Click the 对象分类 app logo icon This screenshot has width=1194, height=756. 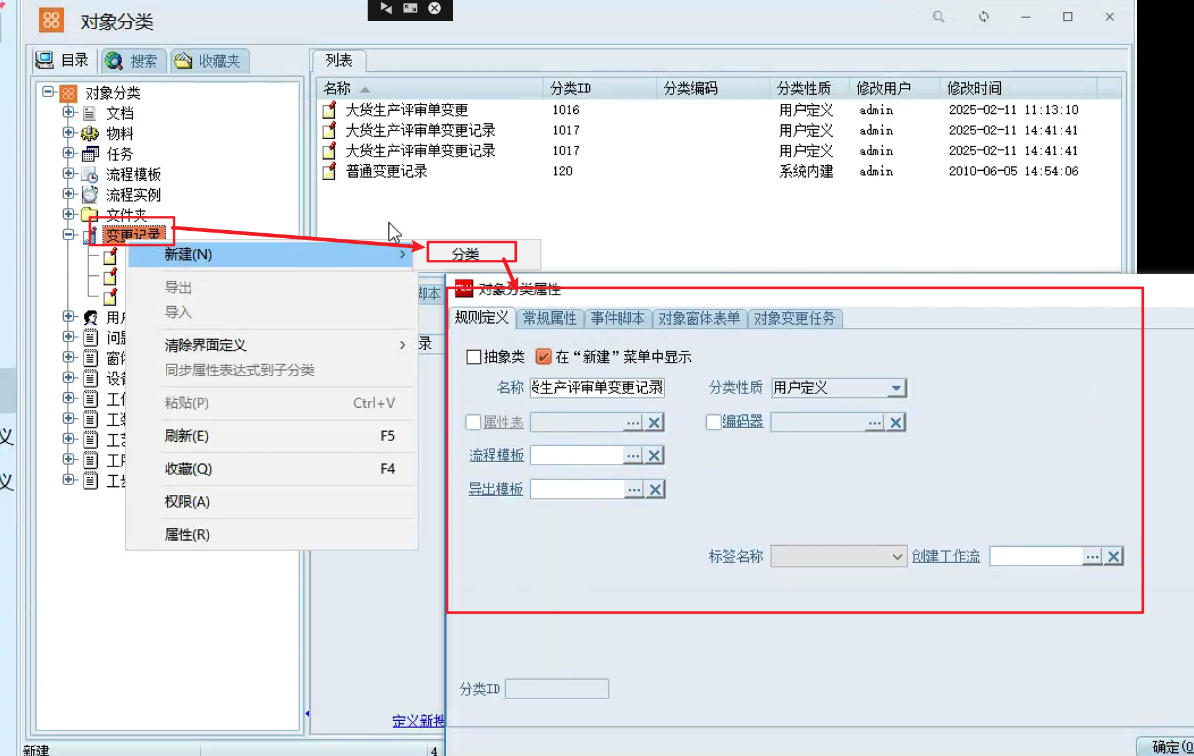pyautogui.click(x=51, y=20)
